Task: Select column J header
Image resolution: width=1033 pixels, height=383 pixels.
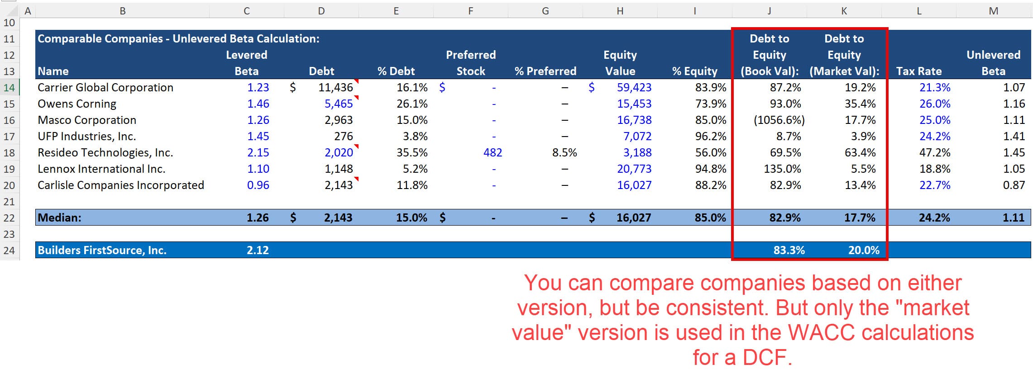Action: tap(769, 11)
